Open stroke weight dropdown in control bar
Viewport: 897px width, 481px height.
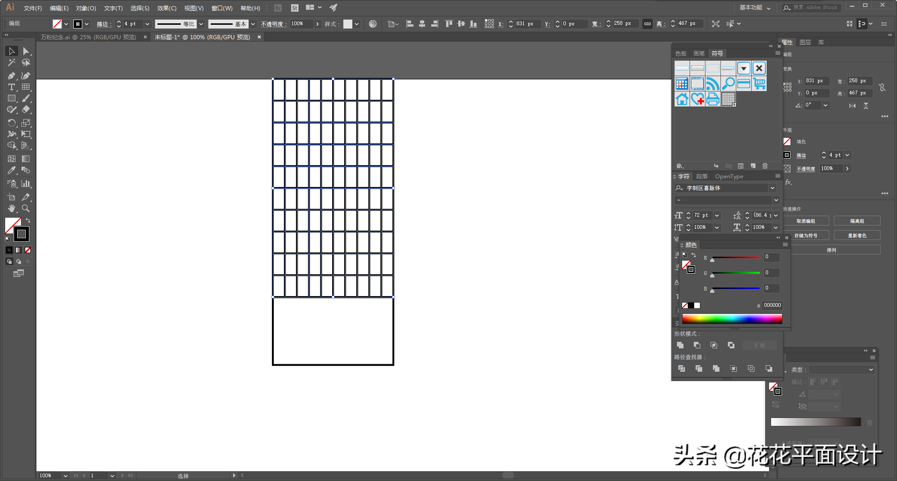pyautogui.click(x=148, y=24)
